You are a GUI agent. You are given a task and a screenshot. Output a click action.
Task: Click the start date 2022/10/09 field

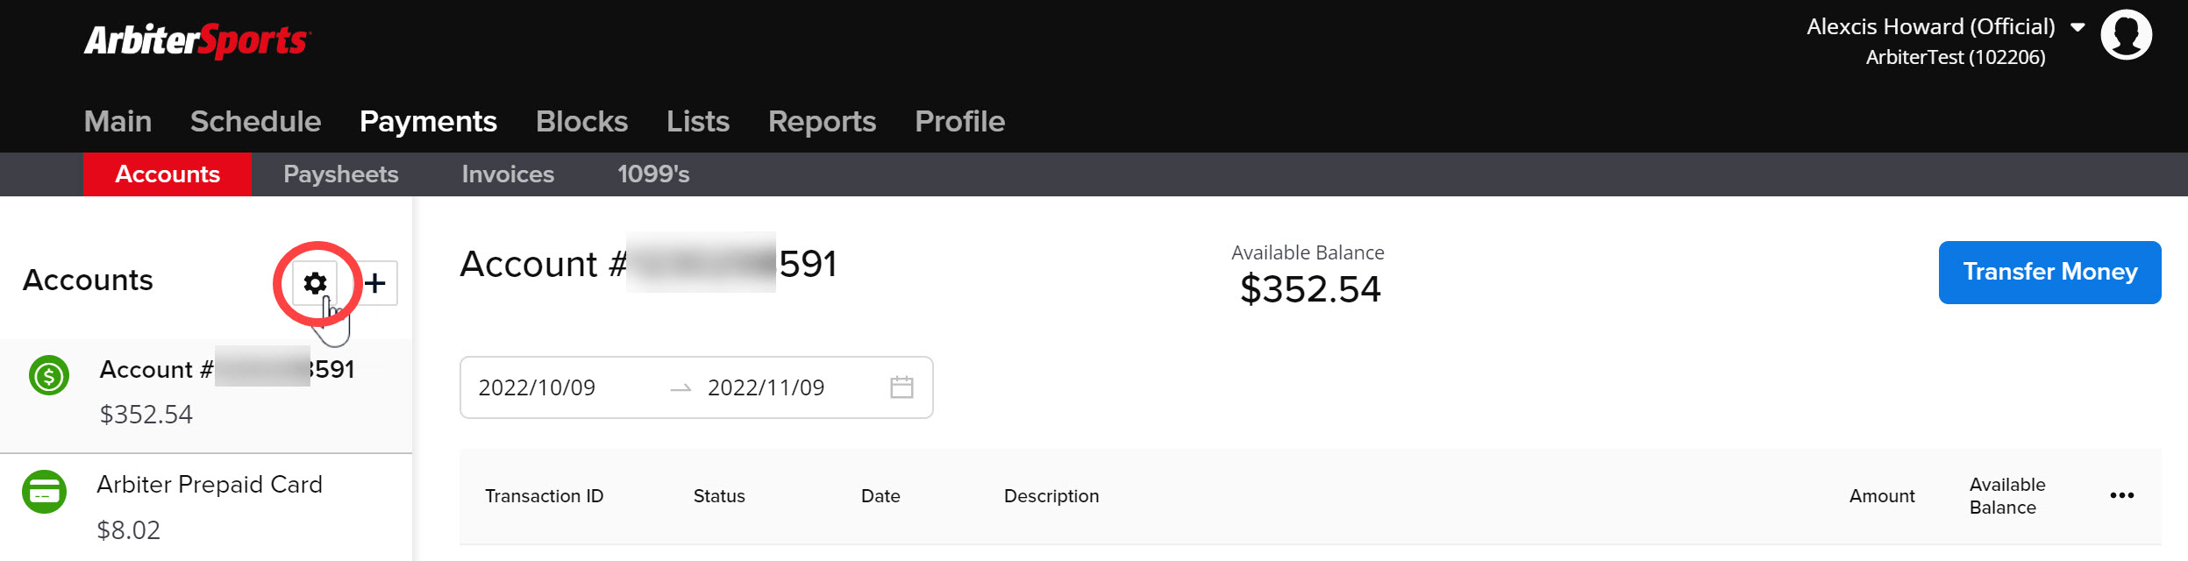(x=537, y=387)
